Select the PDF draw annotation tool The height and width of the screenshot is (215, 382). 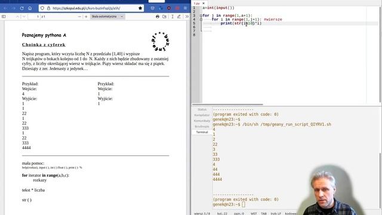[179, 17]
